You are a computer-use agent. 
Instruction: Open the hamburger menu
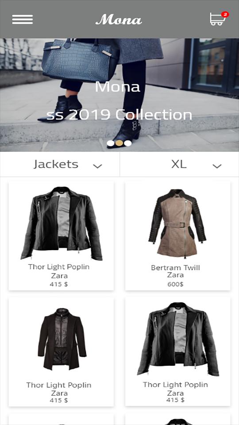22,19
